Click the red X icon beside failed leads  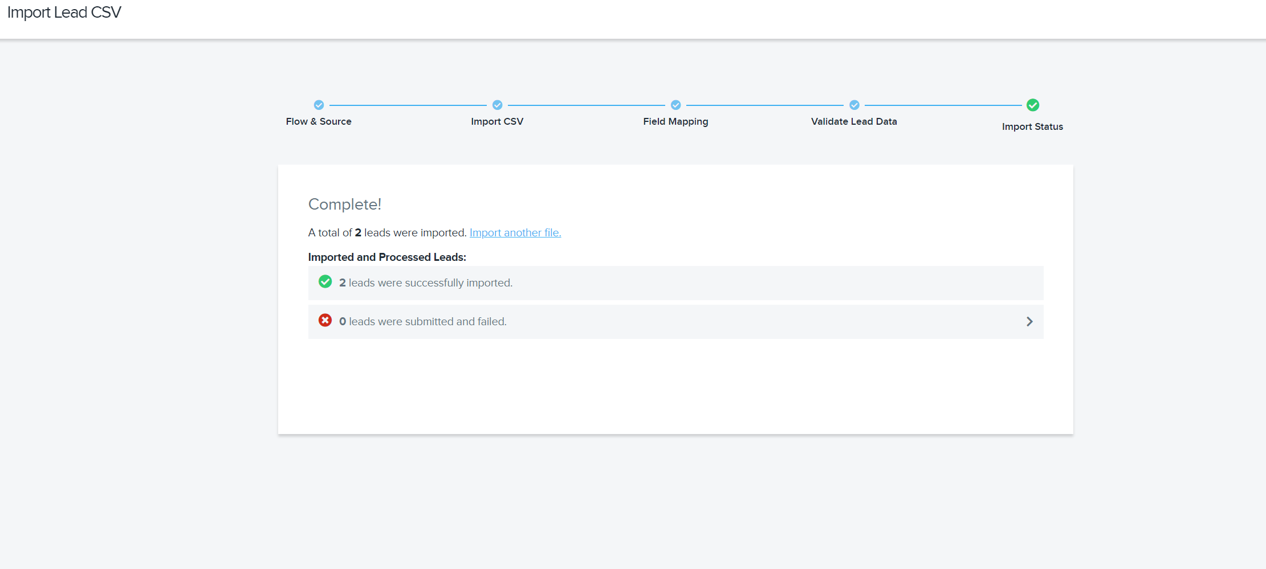click(325, 321)
